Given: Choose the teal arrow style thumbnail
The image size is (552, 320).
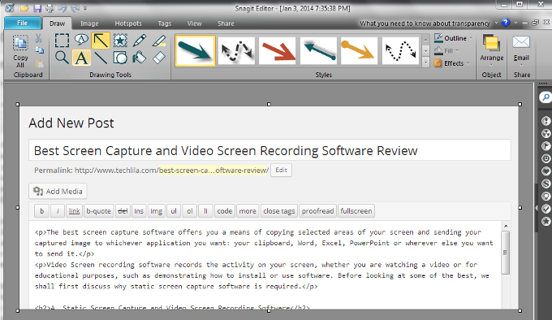Looking at the screenshot, I should click(x=195, y=51).
